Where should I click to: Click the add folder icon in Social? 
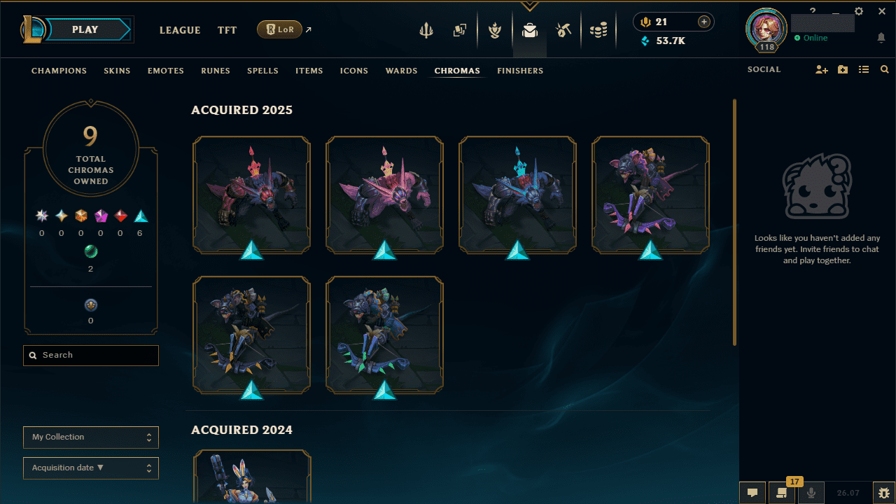click(843, 70)
